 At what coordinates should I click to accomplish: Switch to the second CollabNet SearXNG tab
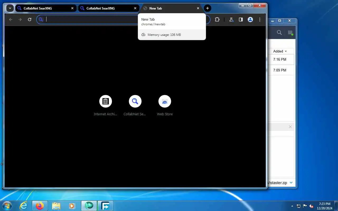[x=109, y=8]
